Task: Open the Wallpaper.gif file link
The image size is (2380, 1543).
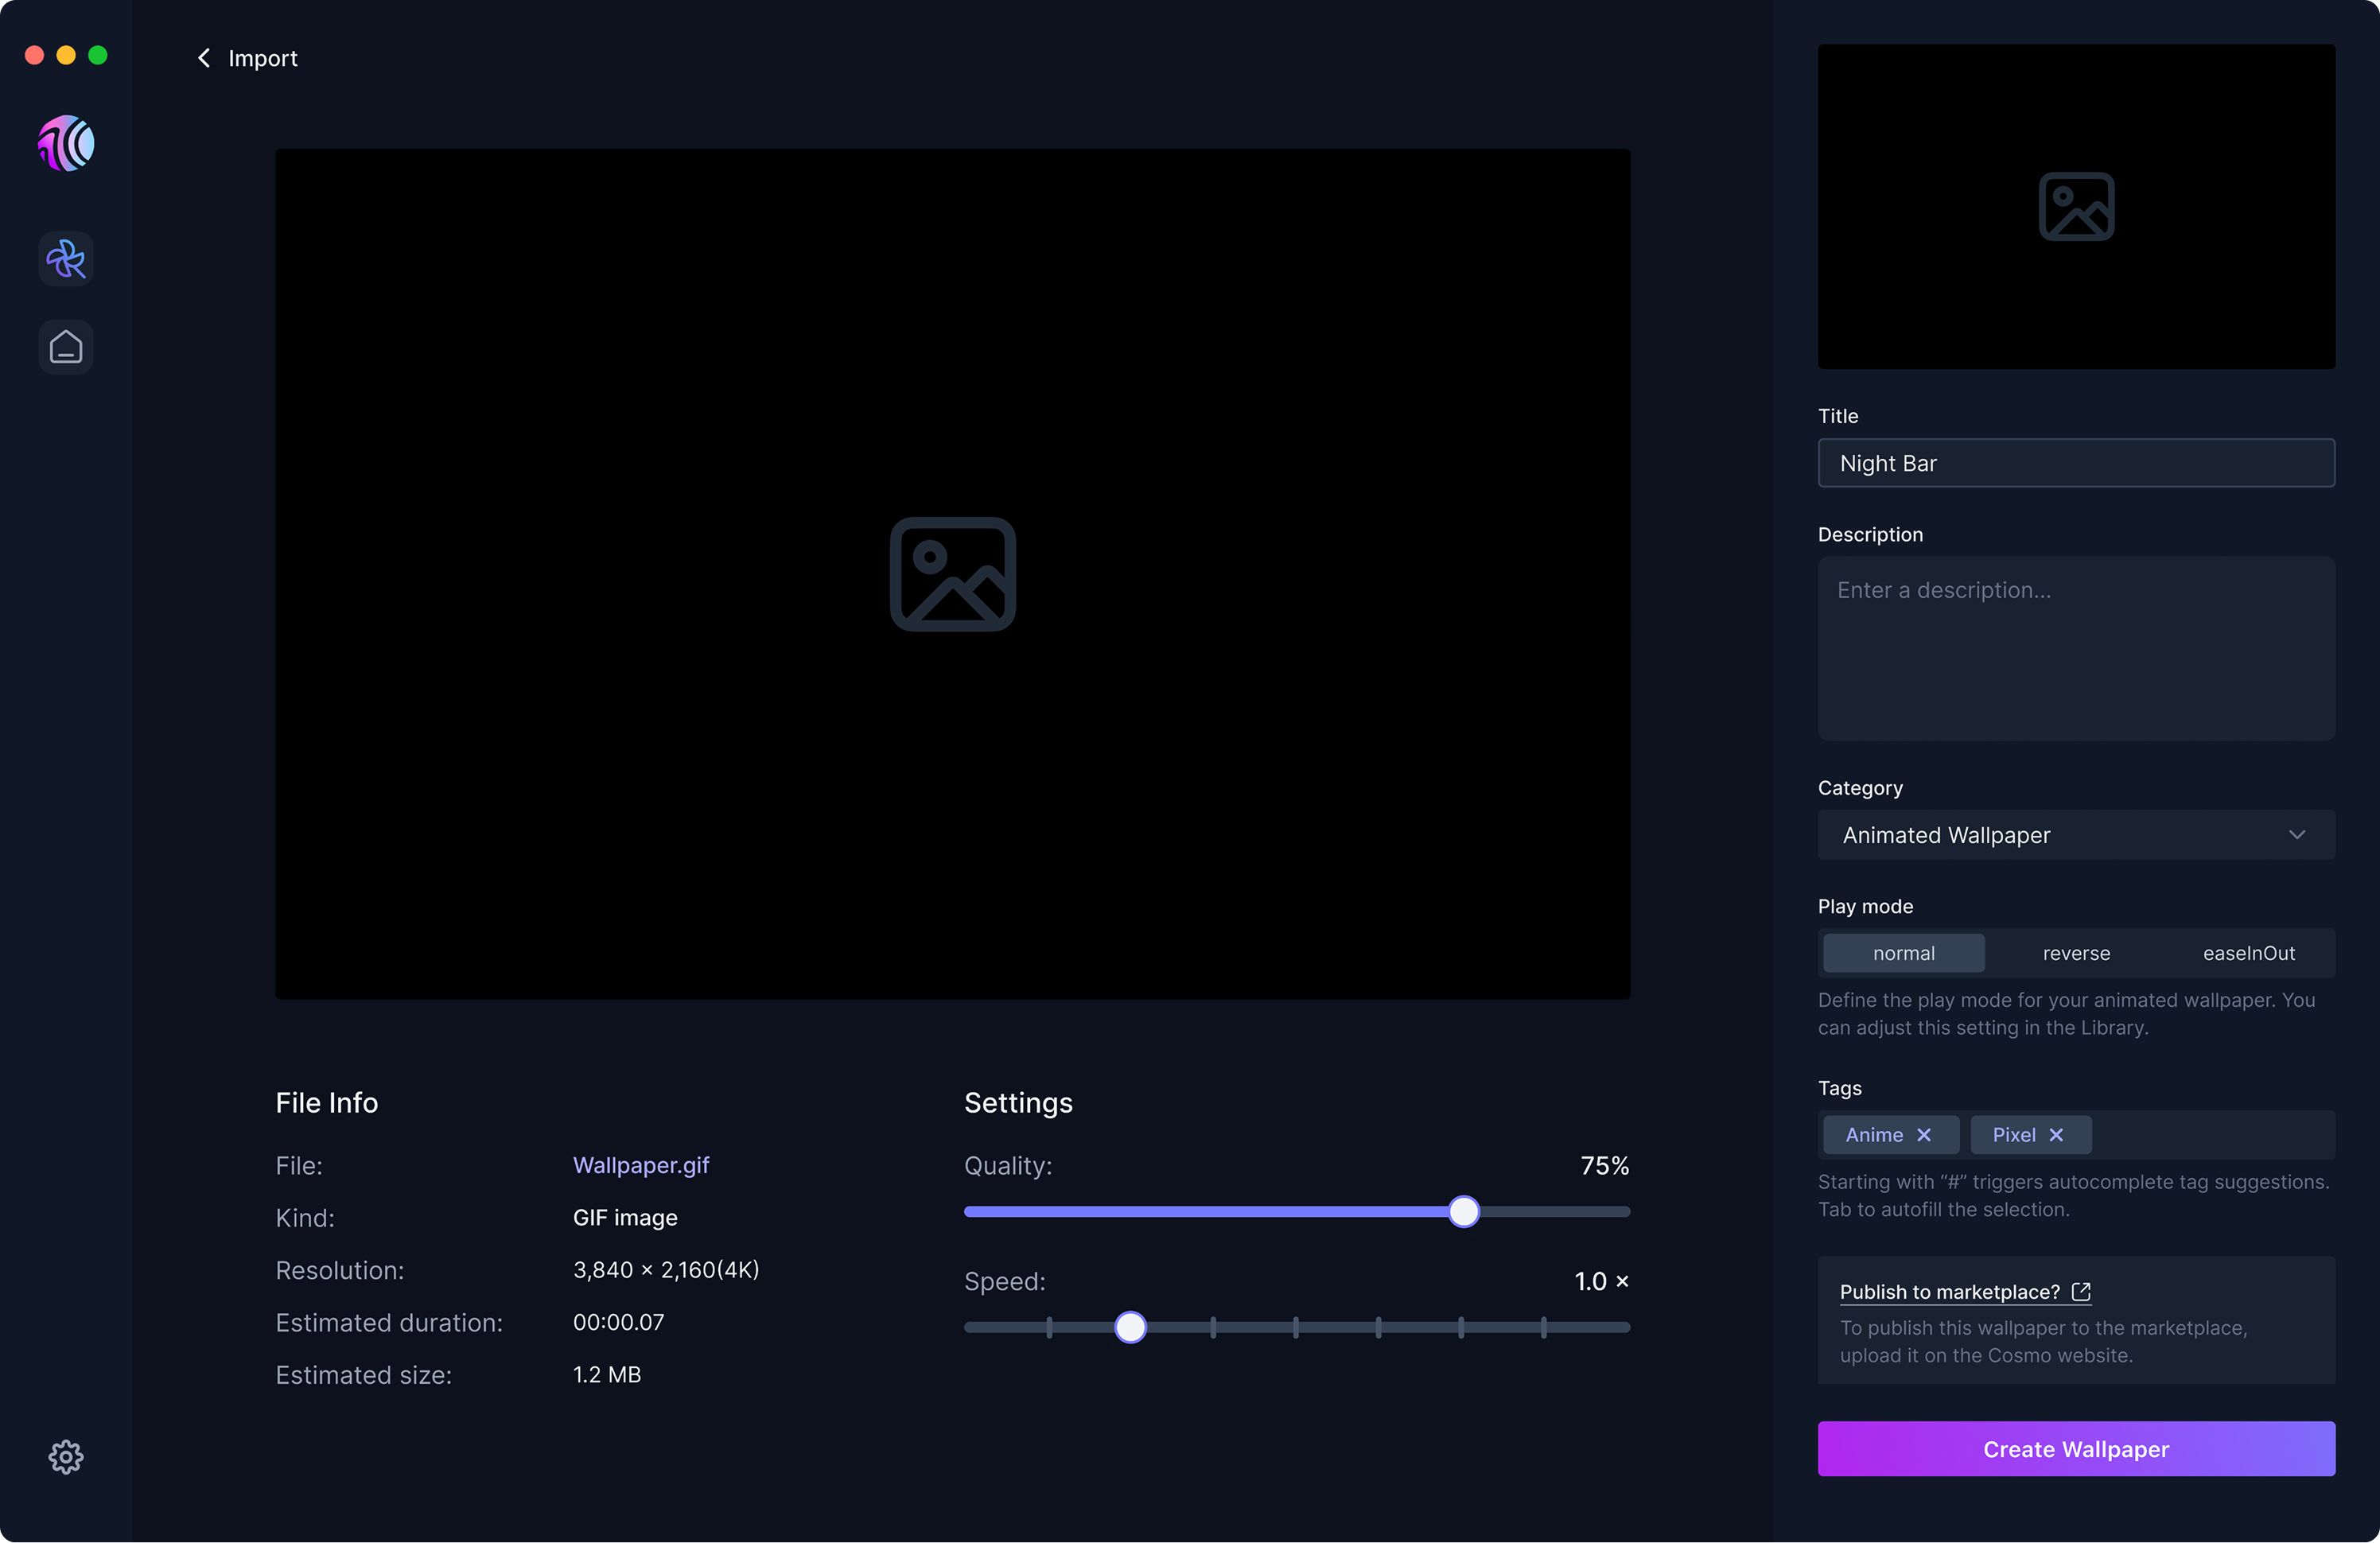Action: tap(641, 1165)
